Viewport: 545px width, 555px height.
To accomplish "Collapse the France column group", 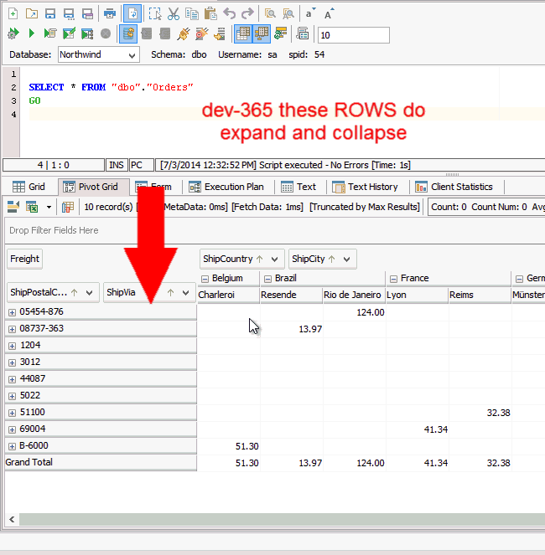I will pos(393,279).
